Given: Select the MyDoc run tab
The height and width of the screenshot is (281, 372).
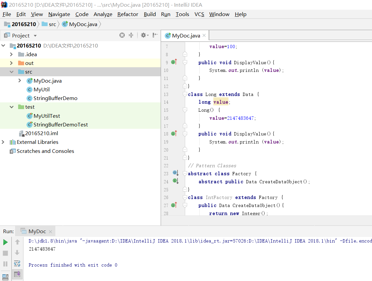Looking at the screenshot, I should [x=35, y=231].
